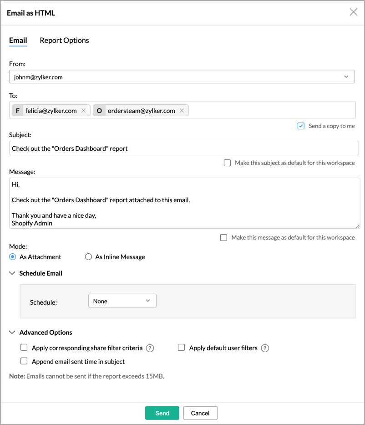Viewport: 365px width, 425px height.
Task: Click the Send button
Action: coord(162,413)
